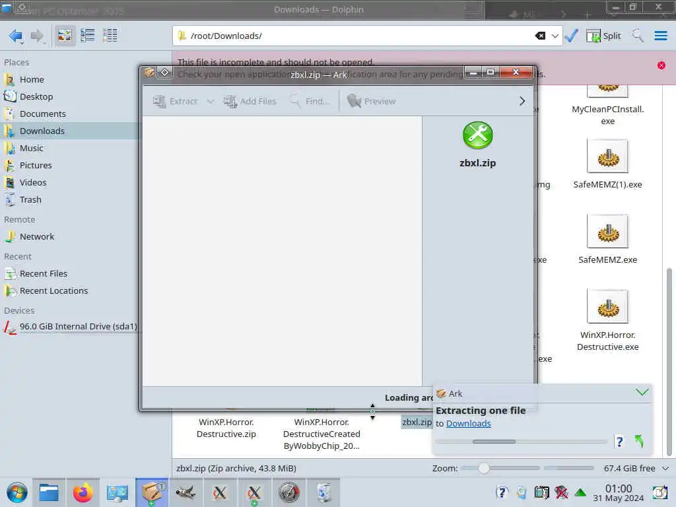This screenshot has width=676, height=507.
Task: Toggle Split view in Dolphin
Action: click(x=603, y=36)
